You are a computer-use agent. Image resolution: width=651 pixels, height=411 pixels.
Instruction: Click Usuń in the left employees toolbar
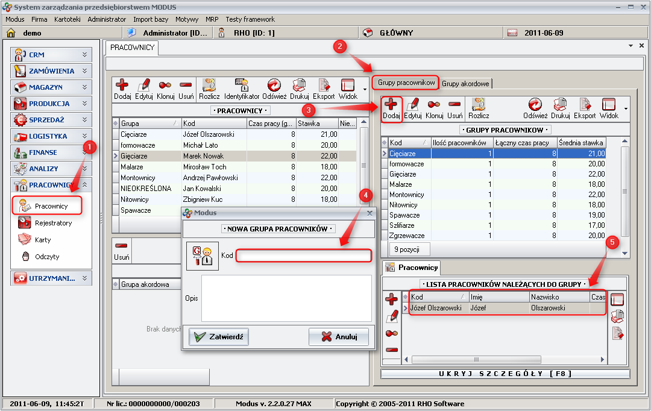tap(186, 89)
